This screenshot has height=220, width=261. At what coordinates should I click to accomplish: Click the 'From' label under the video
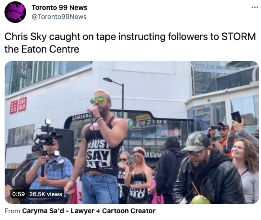12,211
